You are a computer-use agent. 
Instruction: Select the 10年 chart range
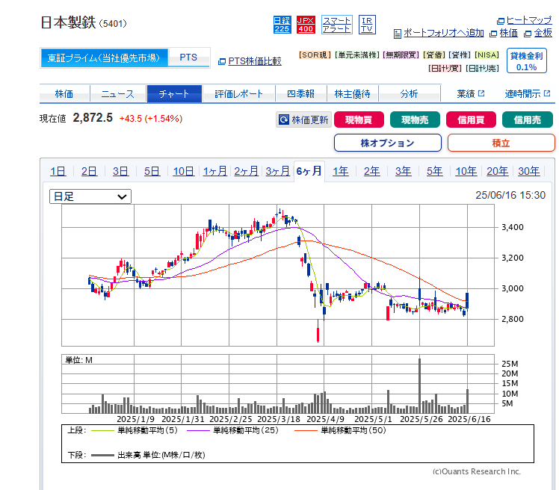coord(466,171)
